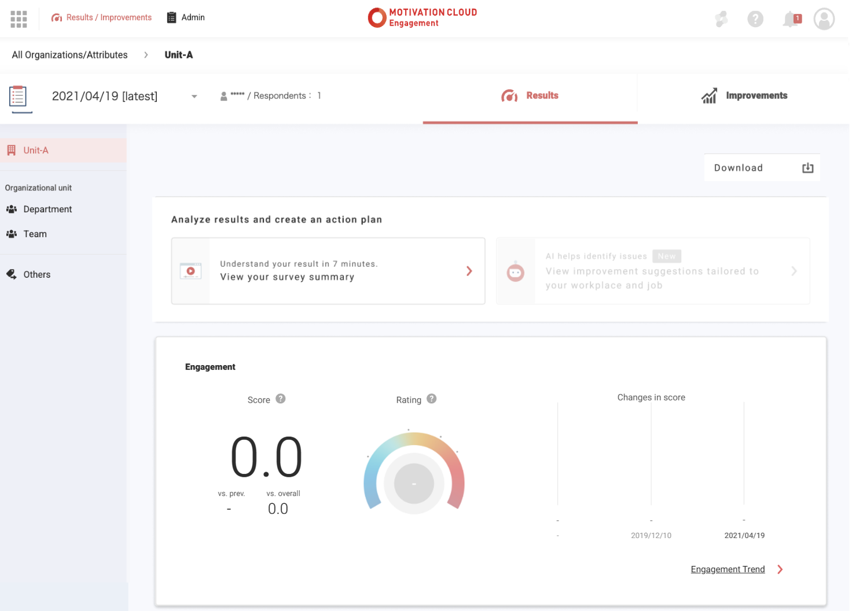Click the Rating help icon
The image size is (852, 611).
pyautogui.click(x=432, y=399)
